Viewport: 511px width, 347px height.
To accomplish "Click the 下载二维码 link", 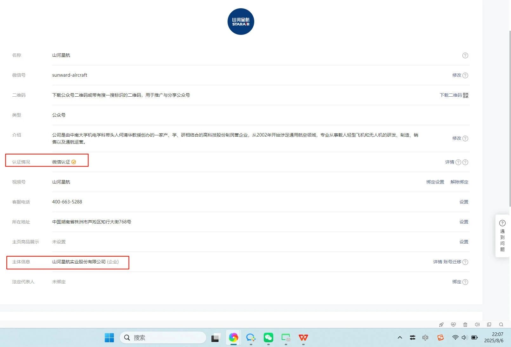I will point(451,95).
